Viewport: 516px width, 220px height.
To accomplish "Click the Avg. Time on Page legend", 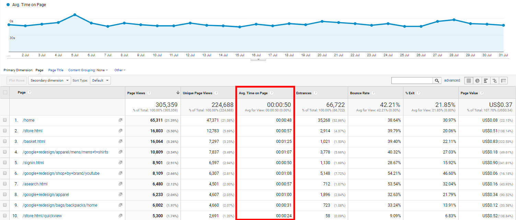I will click(26, 5).
